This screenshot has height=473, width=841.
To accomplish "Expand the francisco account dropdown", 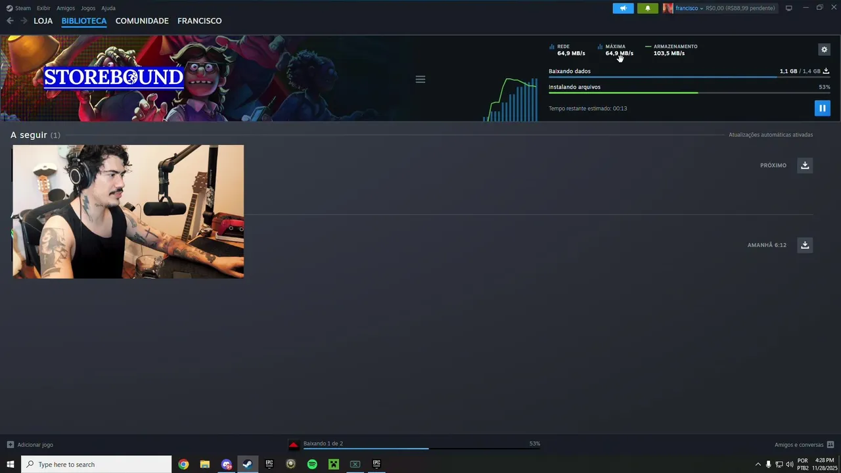I will tap(689, 8).
